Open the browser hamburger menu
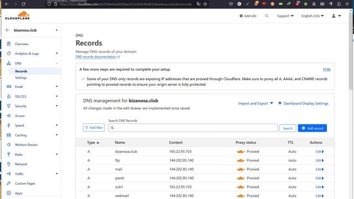The width and height of the screenshot is (354, 199). (347, 4)
